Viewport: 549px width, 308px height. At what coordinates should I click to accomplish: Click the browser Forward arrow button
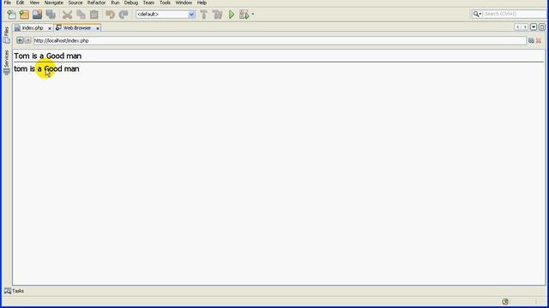[27, 40]
